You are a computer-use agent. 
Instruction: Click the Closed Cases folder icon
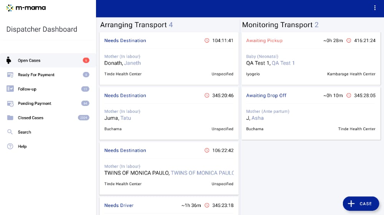10,118
